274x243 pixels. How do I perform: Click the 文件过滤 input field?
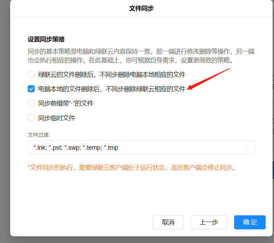[x=141, y=147]
